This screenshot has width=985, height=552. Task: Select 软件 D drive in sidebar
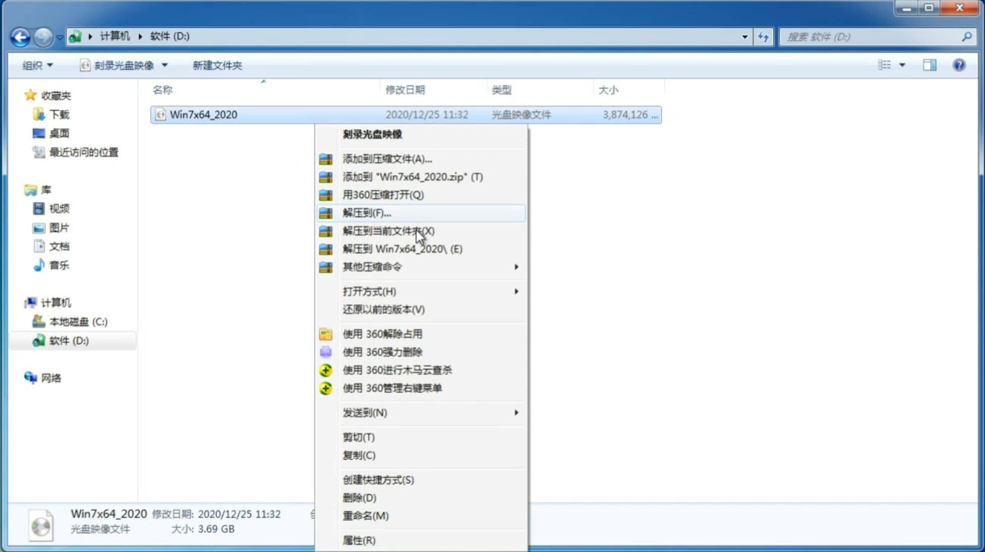point(68,340)
